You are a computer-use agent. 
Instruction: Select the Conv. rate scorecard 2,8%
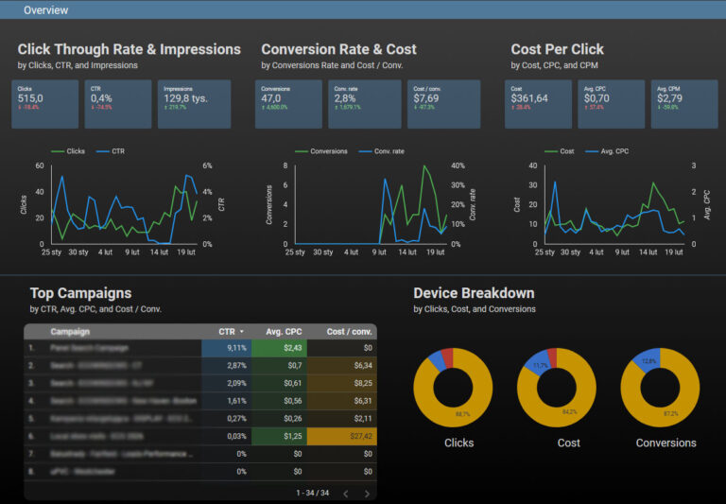[364, 104]
